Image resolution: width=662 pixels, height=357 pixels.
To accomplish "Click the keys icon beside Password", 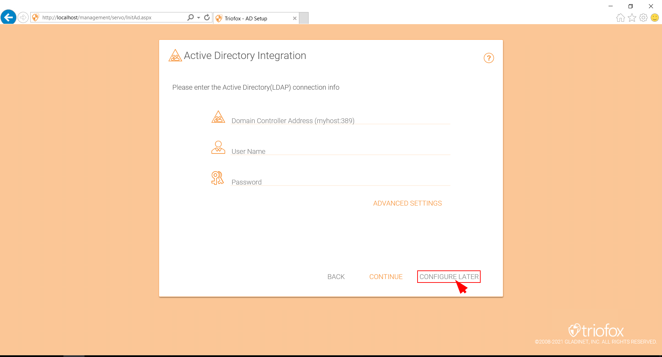I will 218,178.
